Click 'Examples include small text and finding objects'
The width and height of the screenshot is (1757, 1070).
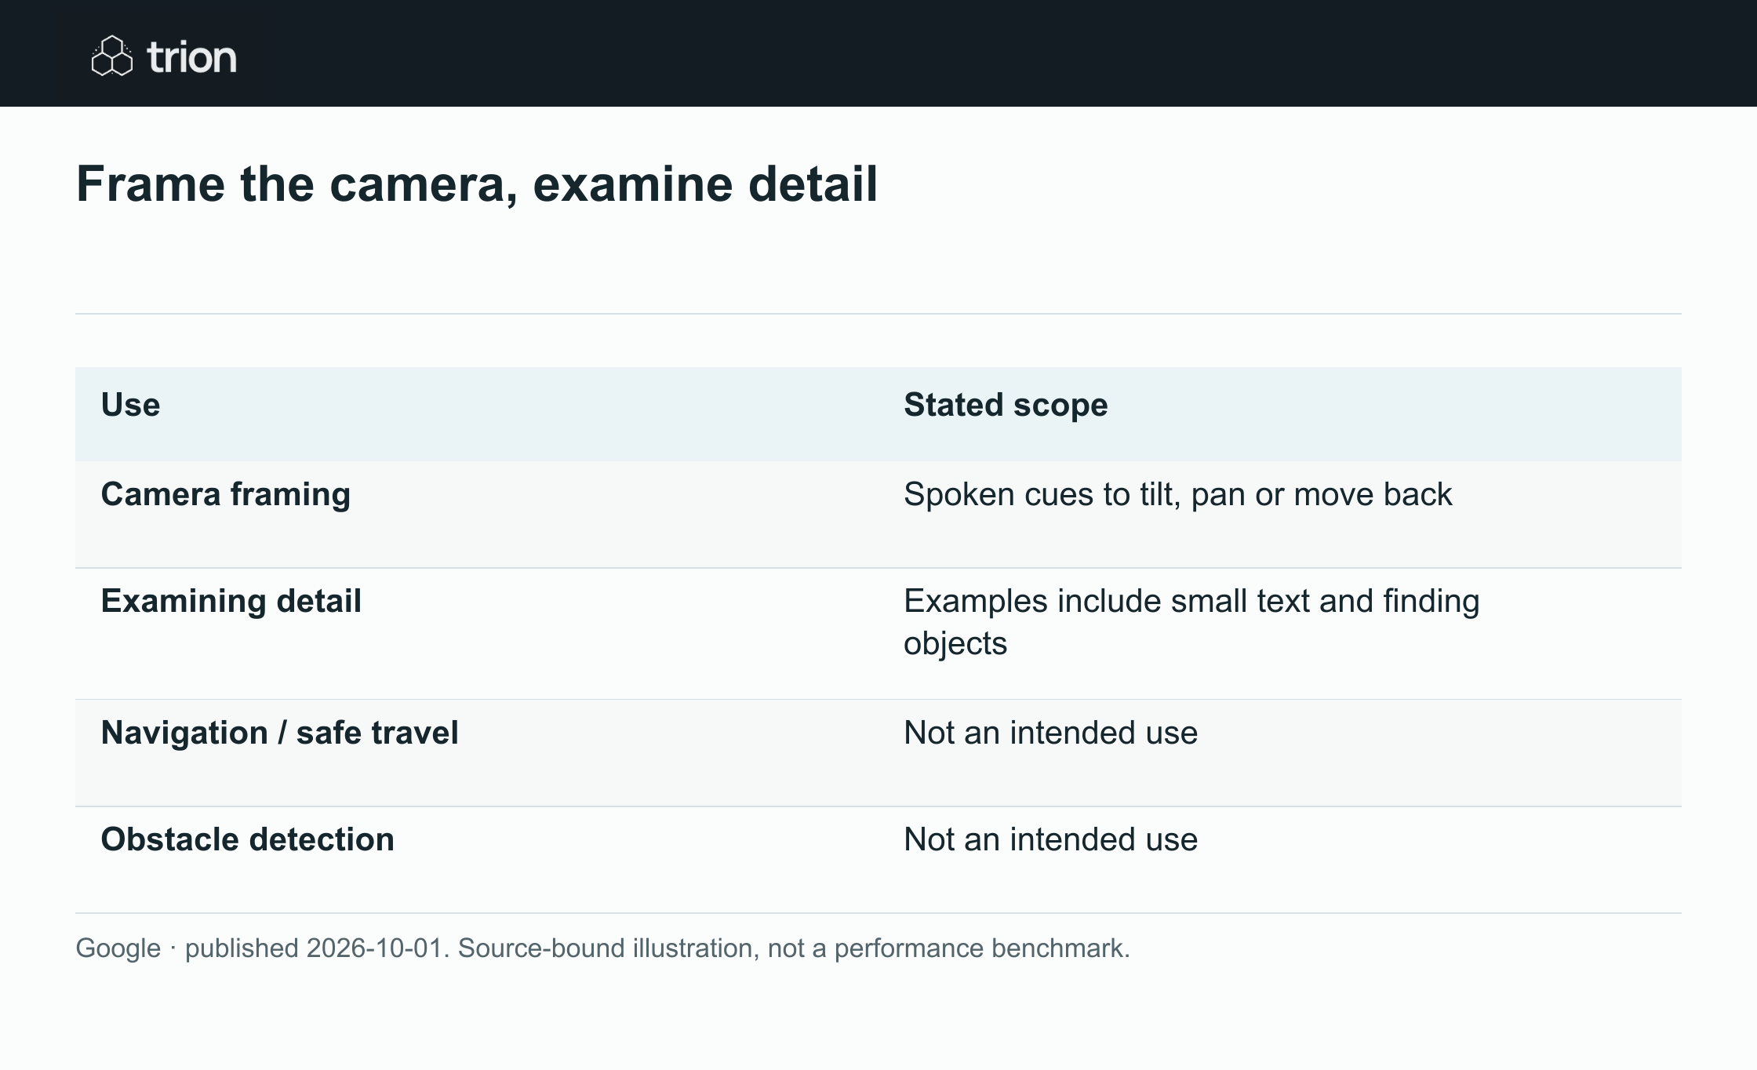coord(1191,622)
